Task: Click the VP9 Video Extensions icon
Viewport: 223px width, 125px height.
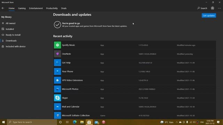Action: (57, 80)
